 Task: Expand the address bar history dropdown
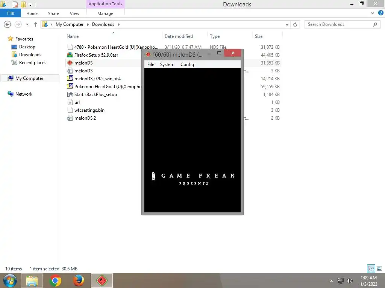coord(287,24)
